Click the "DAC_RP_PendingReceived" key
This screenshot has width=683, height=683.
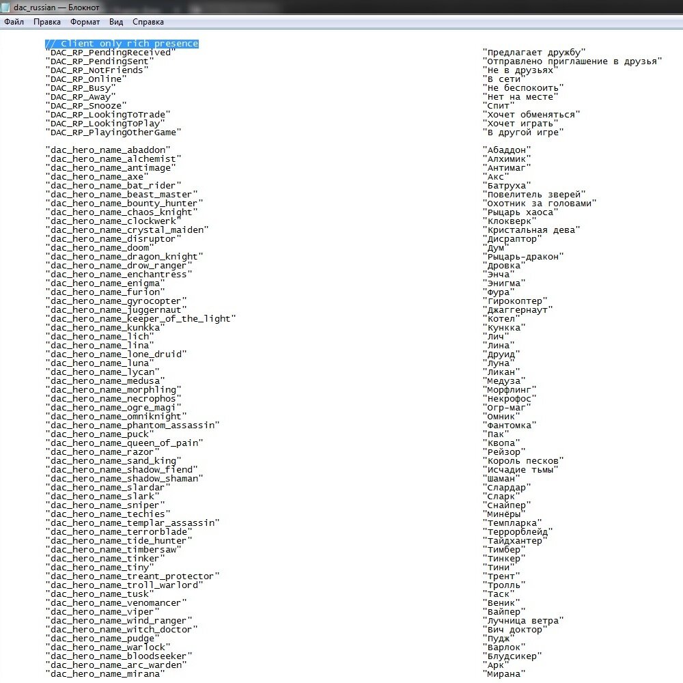pyautogui.click(x=111, y=53)
